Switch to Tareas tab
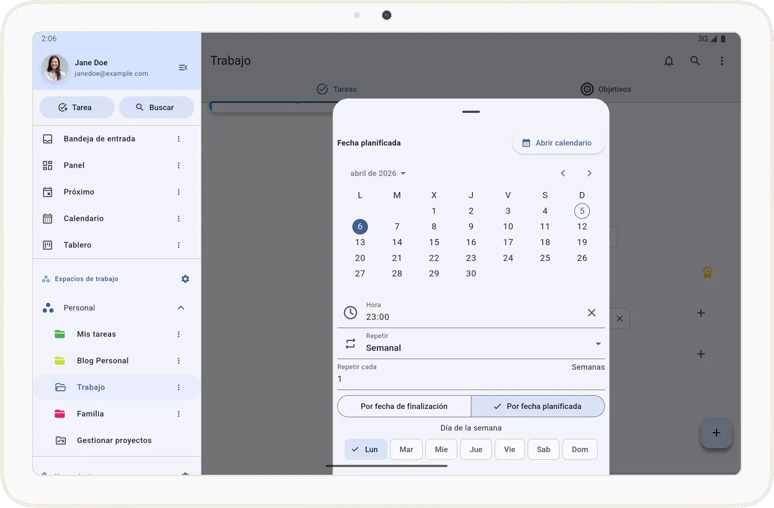Viewport: 774px width, 508px height. 336,89
